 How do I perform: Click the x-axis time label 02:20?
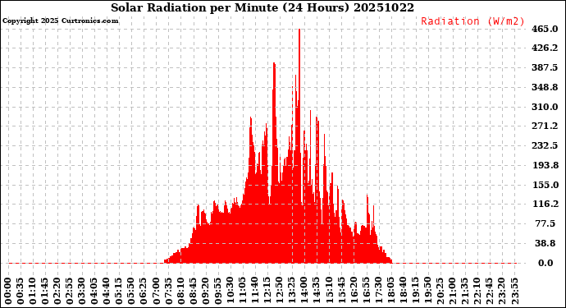pos(58,292)
